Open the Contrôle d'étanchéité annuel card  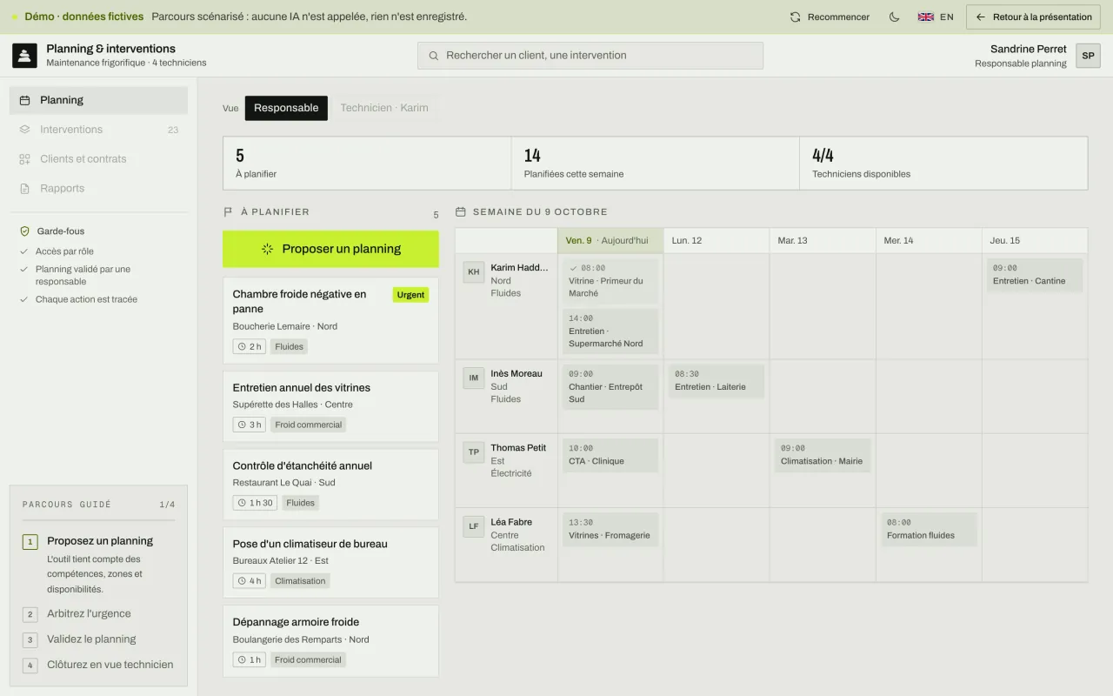330,485
